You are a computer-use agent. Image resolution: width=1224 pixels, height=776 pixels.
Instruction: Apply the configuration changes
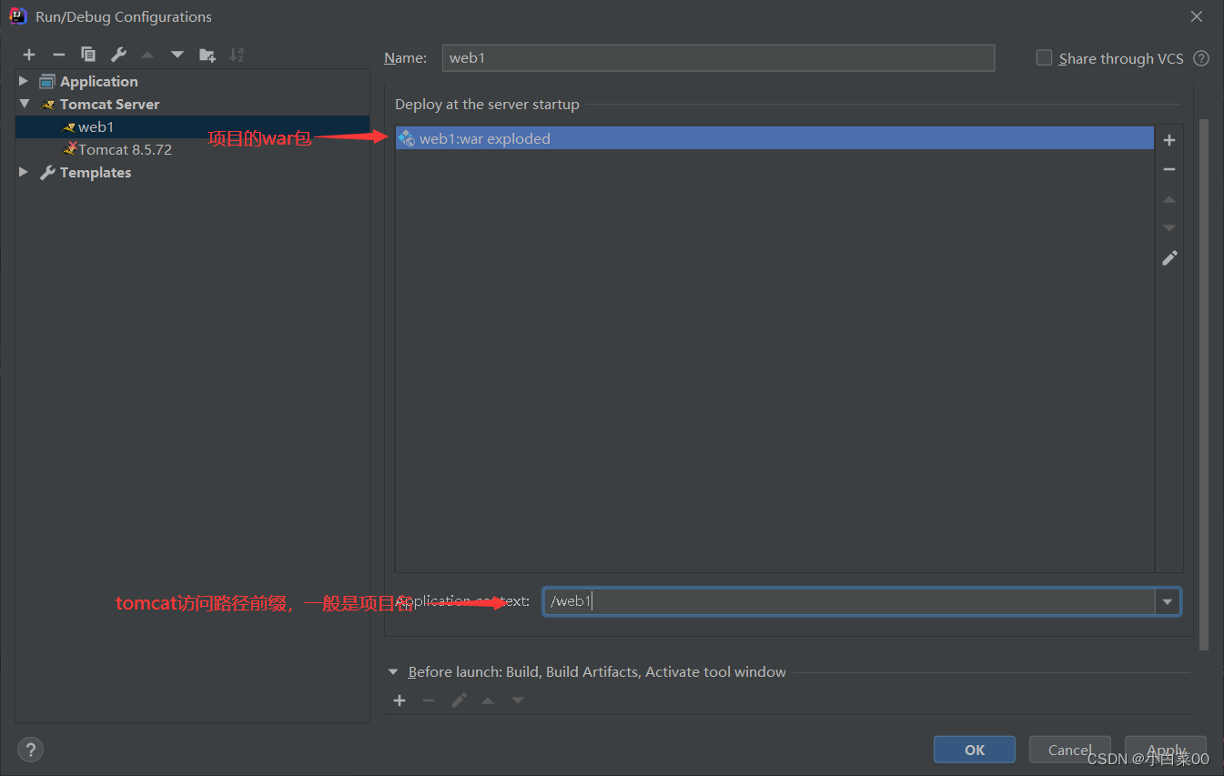pyautogui.click(x=1166, y=749)
